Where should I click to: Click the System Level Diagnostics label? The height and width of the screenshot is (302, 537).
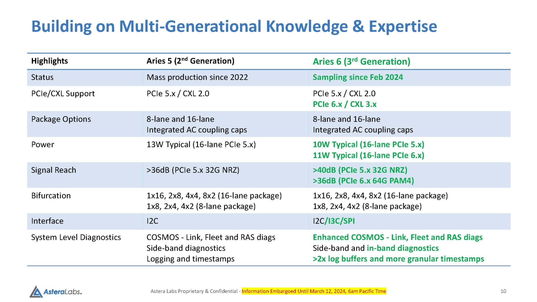76,237
